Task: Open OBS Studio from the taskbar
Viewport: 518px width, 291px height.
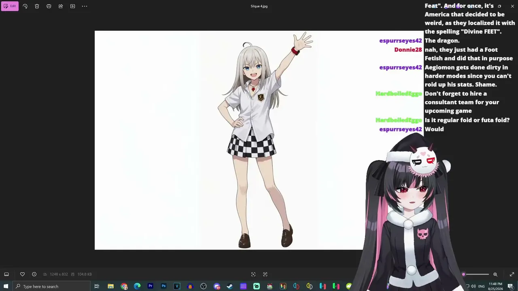Action: click(x=204, y=286)
